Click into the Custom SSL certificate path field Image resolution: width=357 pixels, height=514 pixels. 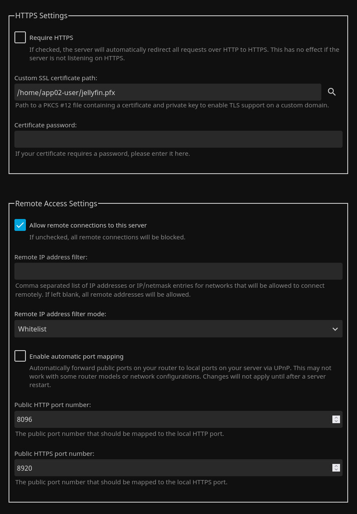click(168, 92)
